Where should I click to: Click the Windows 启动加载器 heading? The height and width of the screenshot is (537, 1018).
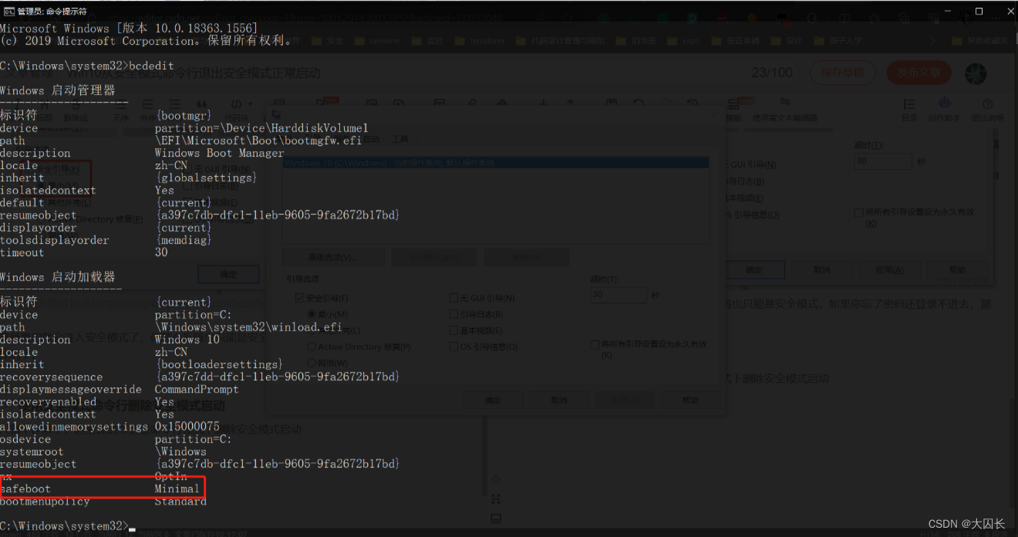point(58,278)
